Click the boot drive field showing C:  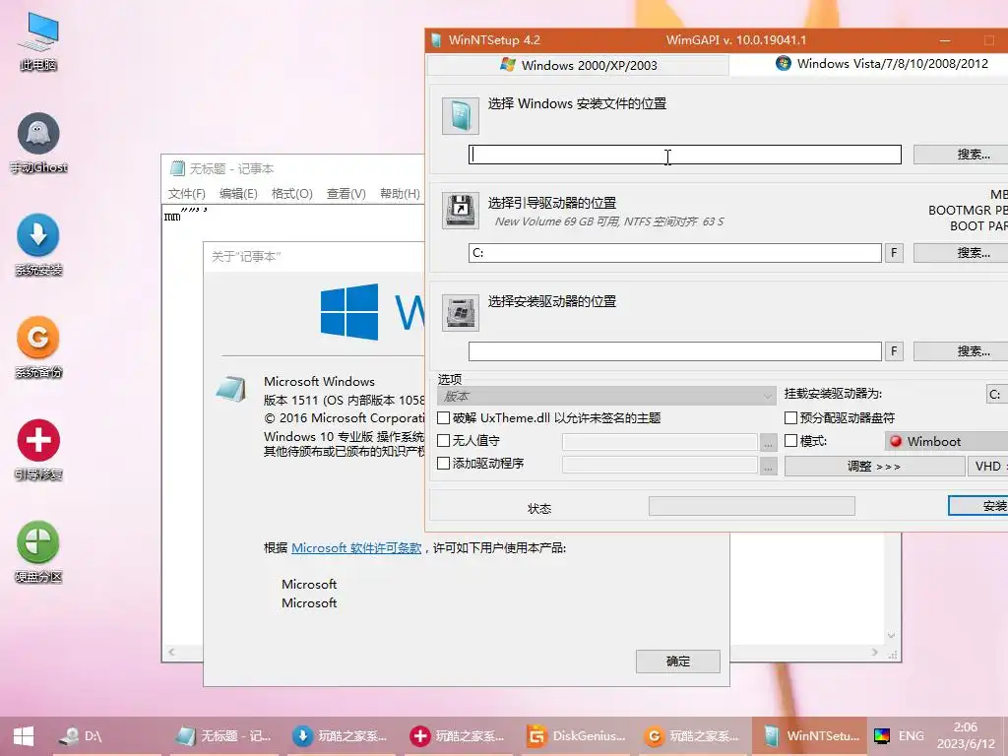pyautogui.click(x=675, y=253)
